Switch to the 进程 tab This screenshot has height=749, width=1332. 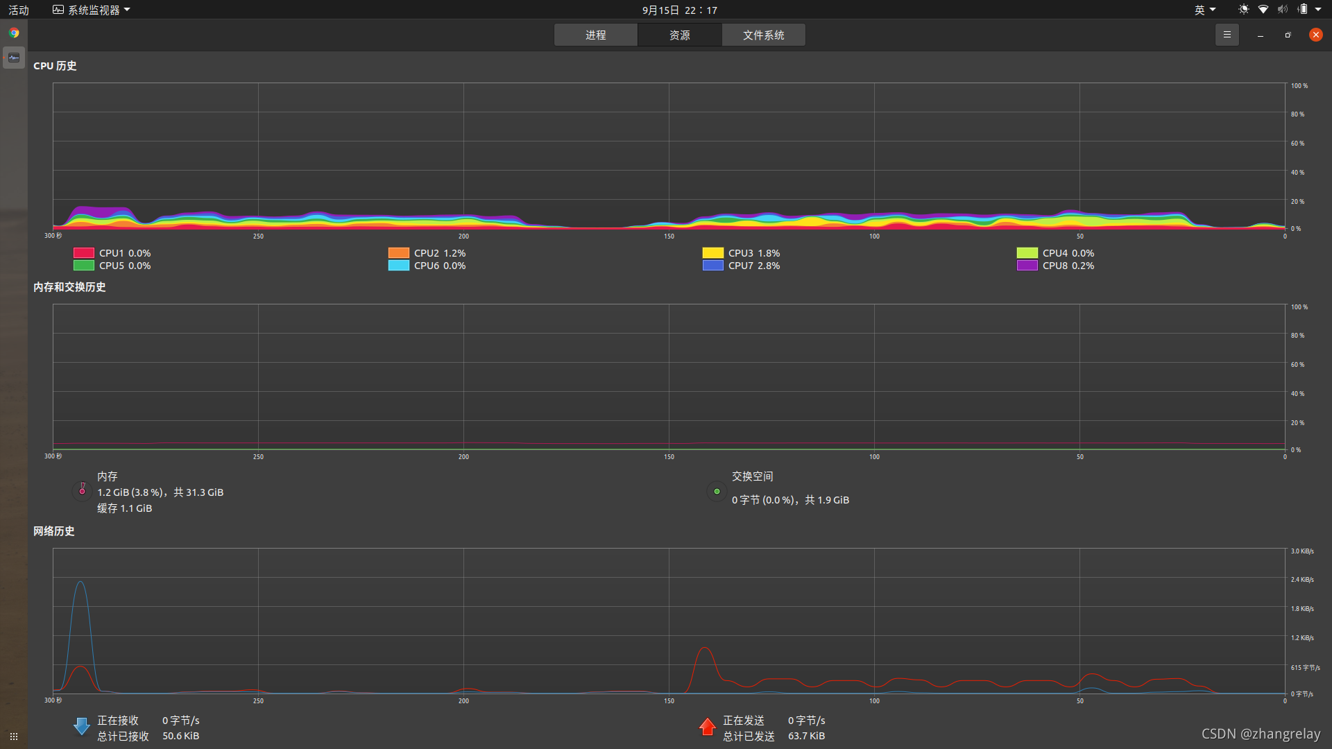(595, 35)
